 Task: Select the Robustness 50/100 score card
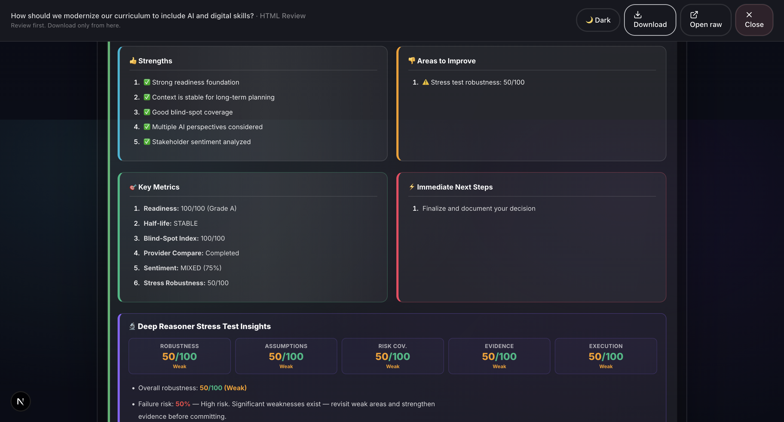[x=179, y=356]
